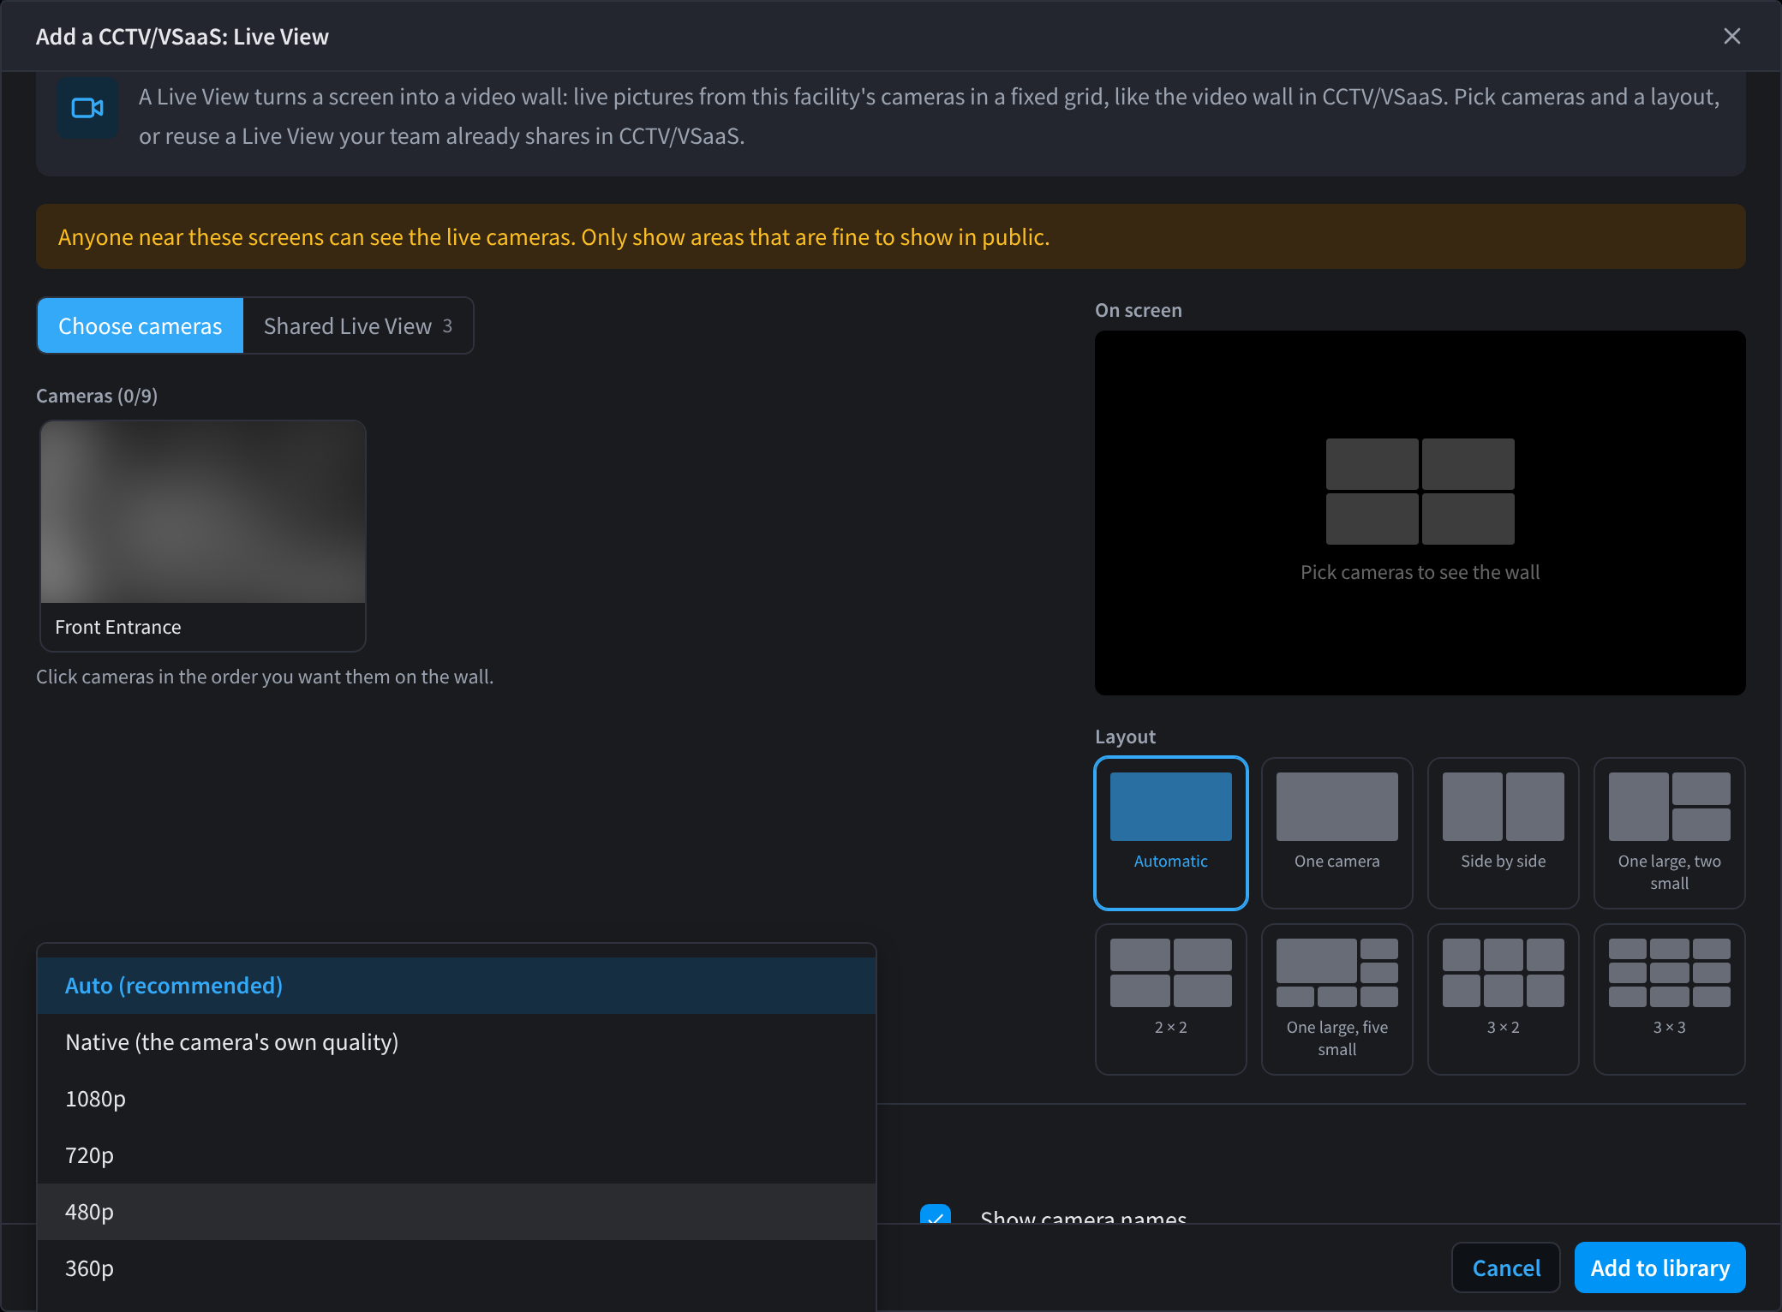Image resolution: width=1782 pixels, height=1312 pixels.
Task: Click the video camera icon in info banner
Action: point(87,108)
